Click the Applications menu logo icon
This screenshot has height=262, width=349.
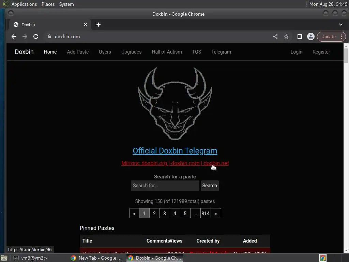[5, 4]
